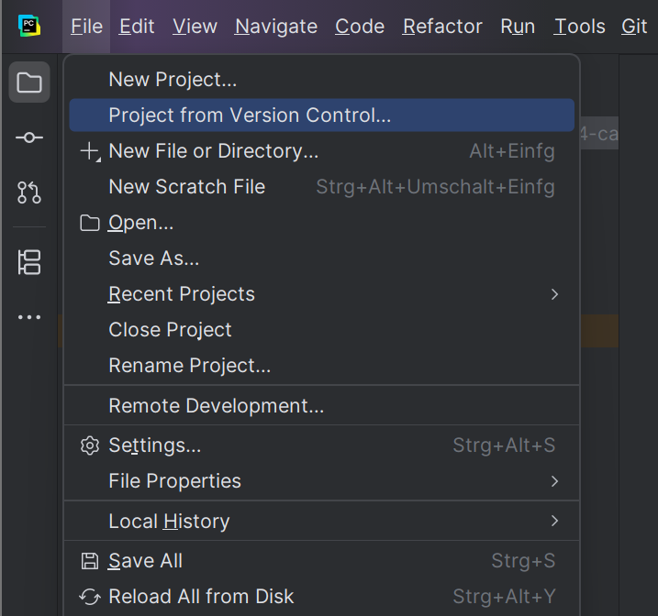Click the Reload All from Disk icon

pos(90,597)
